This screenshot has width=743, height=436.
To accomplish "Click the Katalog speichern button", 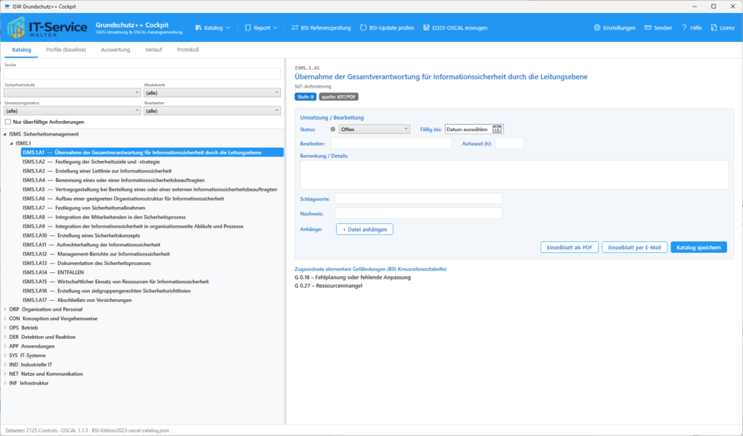I will point(699,247).
